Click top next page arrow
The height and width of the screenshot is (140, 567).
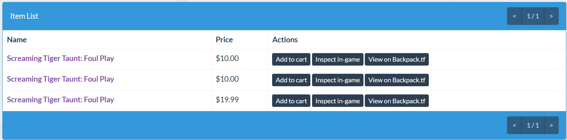[x=551, y=16]
